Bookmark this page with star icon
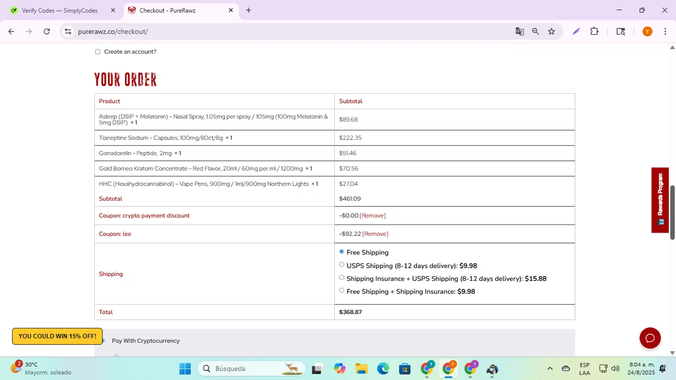Image resolution: width=676 pixels, height=380 pixels. pos(552,32)
